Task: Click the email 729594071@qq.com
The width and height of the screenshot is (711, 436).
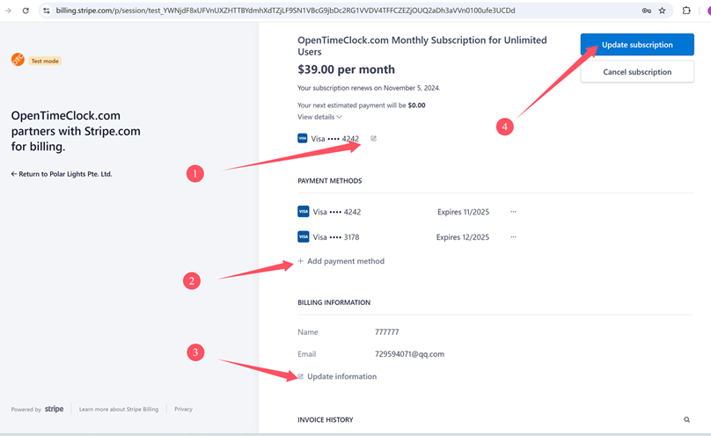Action: coord(409,354)
